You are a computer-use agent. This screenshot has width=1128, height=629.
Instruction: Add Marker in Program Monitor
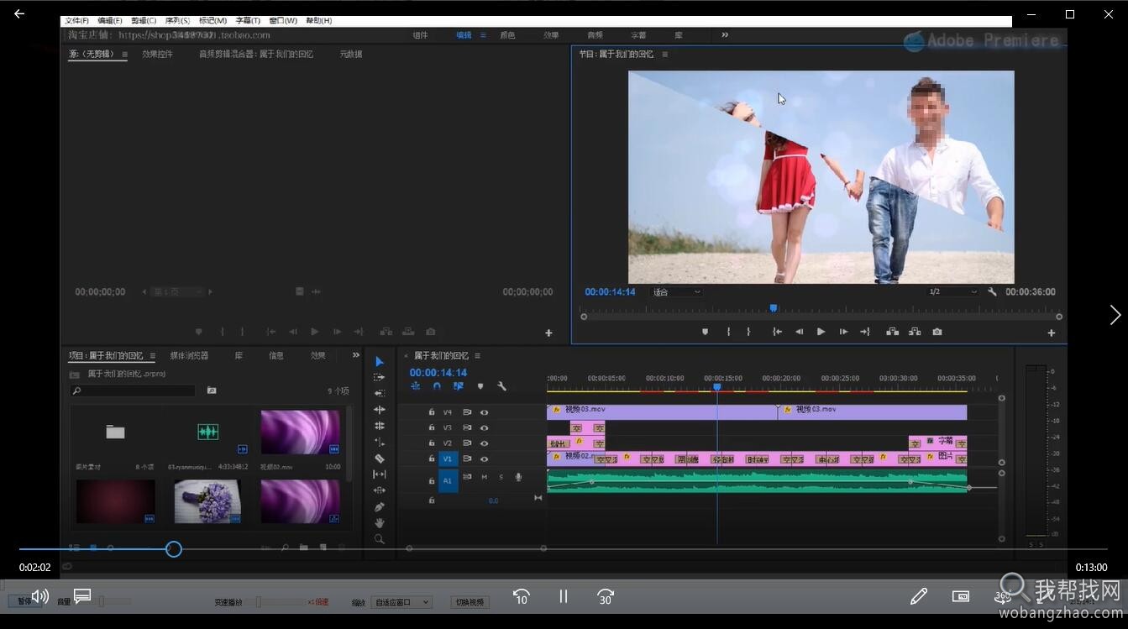click(705, 332)
